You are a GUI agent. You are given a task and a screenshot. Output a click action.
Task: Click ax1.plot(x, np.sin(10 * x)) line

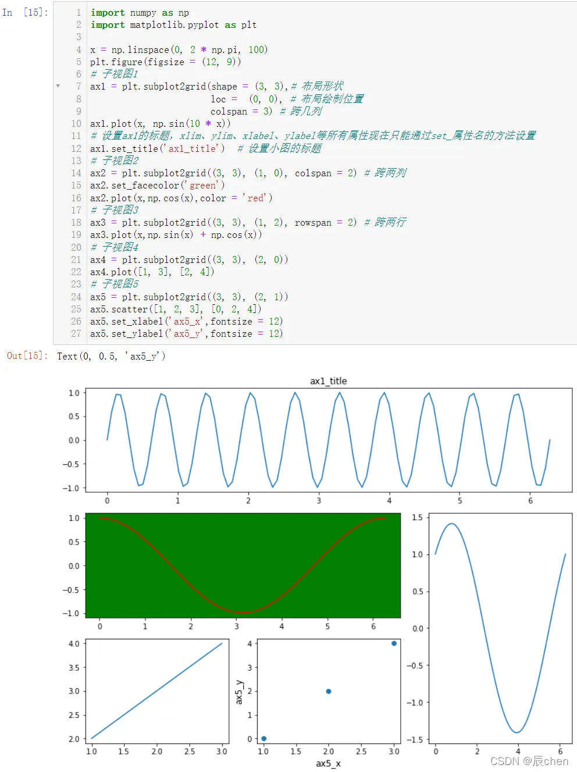click(x=161, y=124)
